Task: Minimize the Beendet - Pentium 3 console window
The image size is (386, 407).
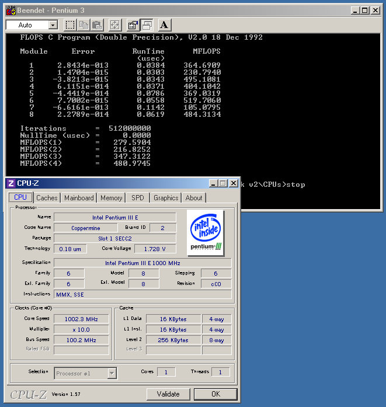Action: pos(356,11)
